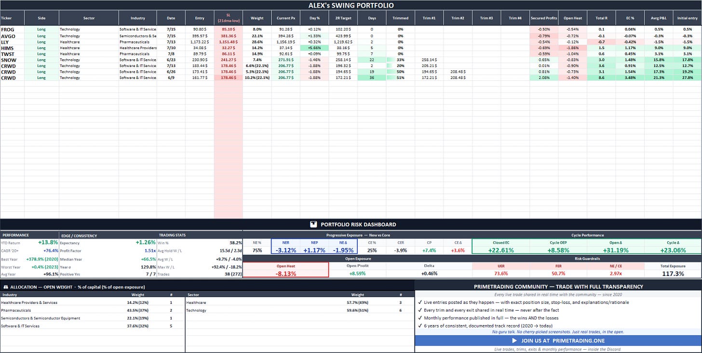702x353 pixels.
Task: Select the Trim #3 column header
Action: [486, 18]
